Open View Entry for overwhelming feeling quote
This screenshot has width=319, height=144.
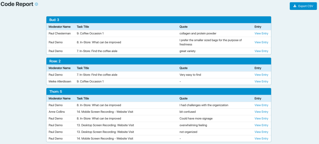pos(261,125)
